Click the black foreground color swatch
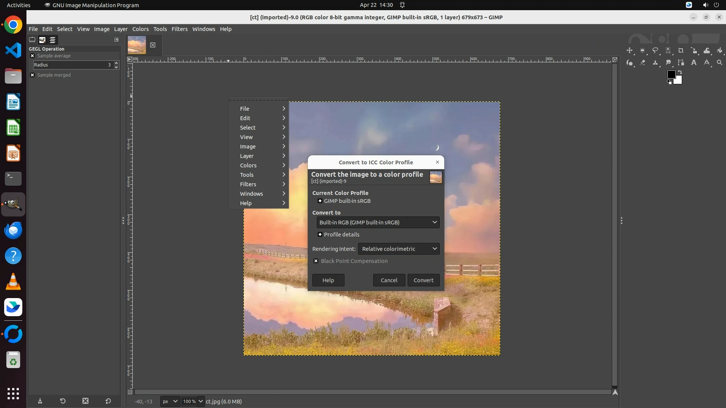The image size is (726, 408). 671,74
